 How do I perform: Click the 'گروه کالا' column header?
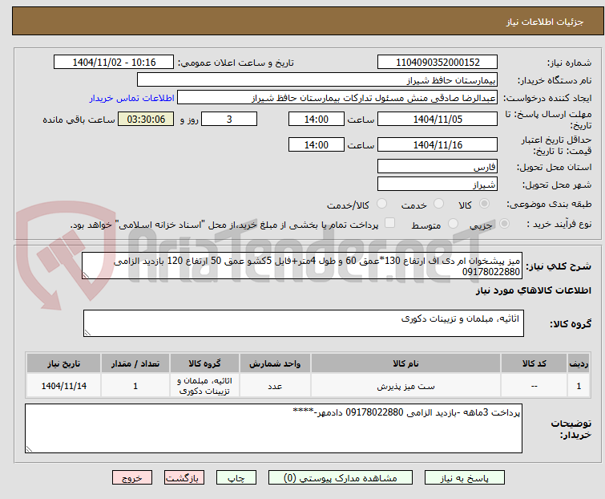tap(204, 363)
